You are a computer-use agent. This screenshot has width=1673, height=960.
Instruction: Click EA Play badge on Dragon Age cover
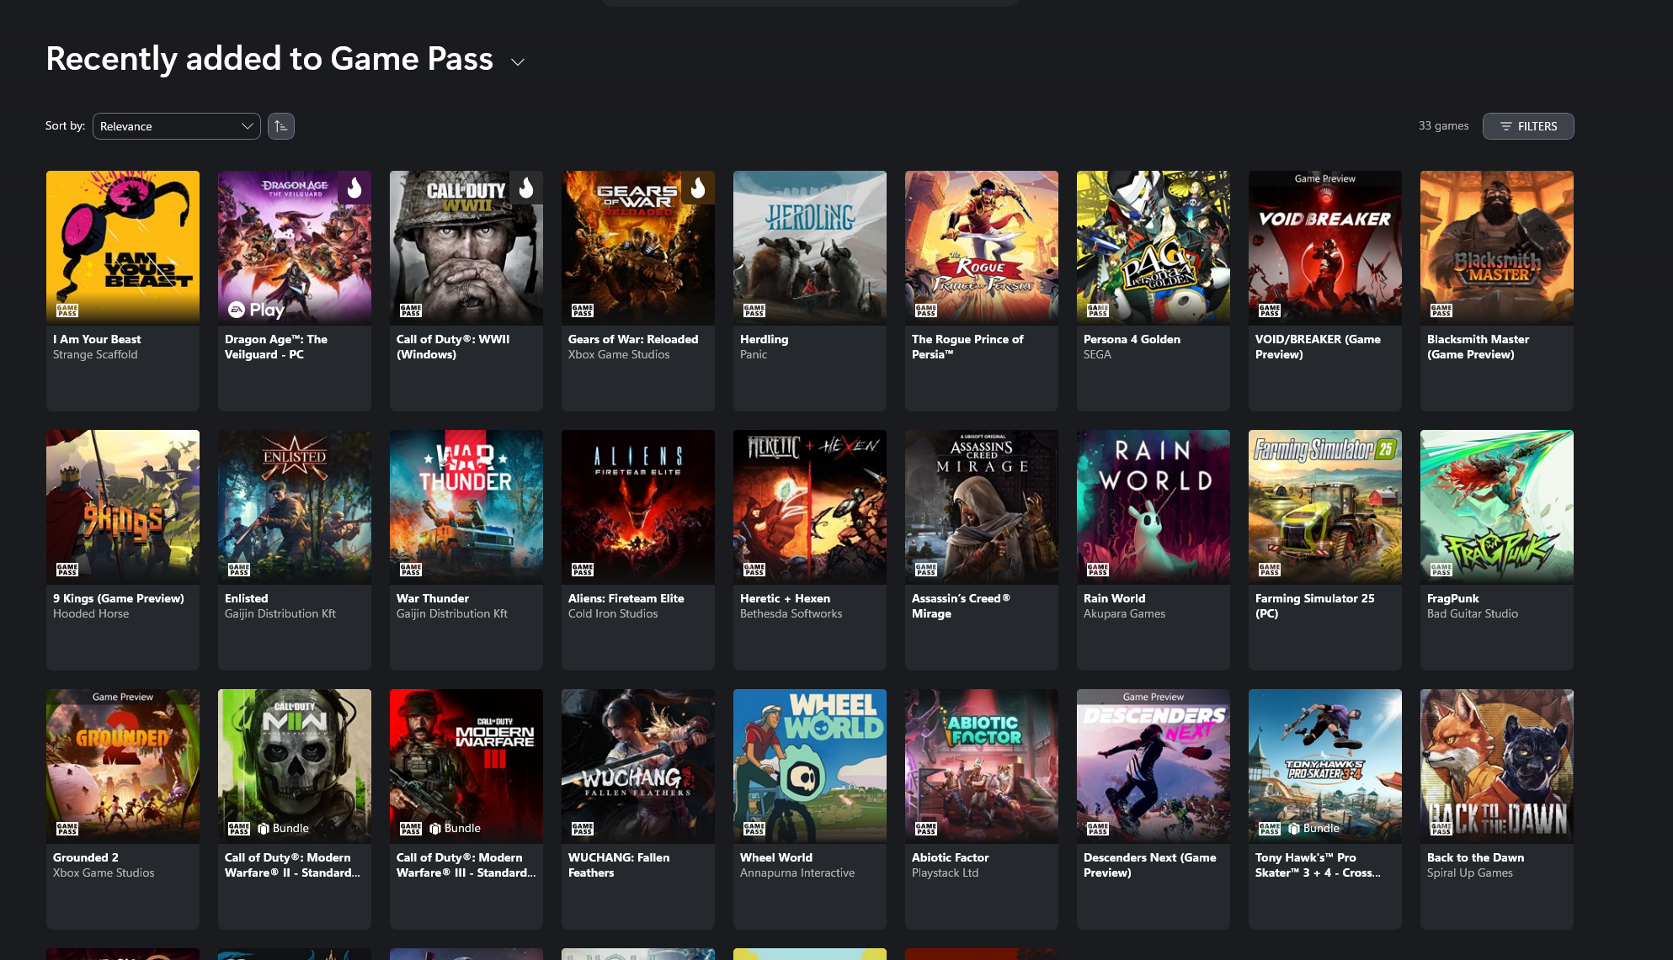tap(256, 310)
